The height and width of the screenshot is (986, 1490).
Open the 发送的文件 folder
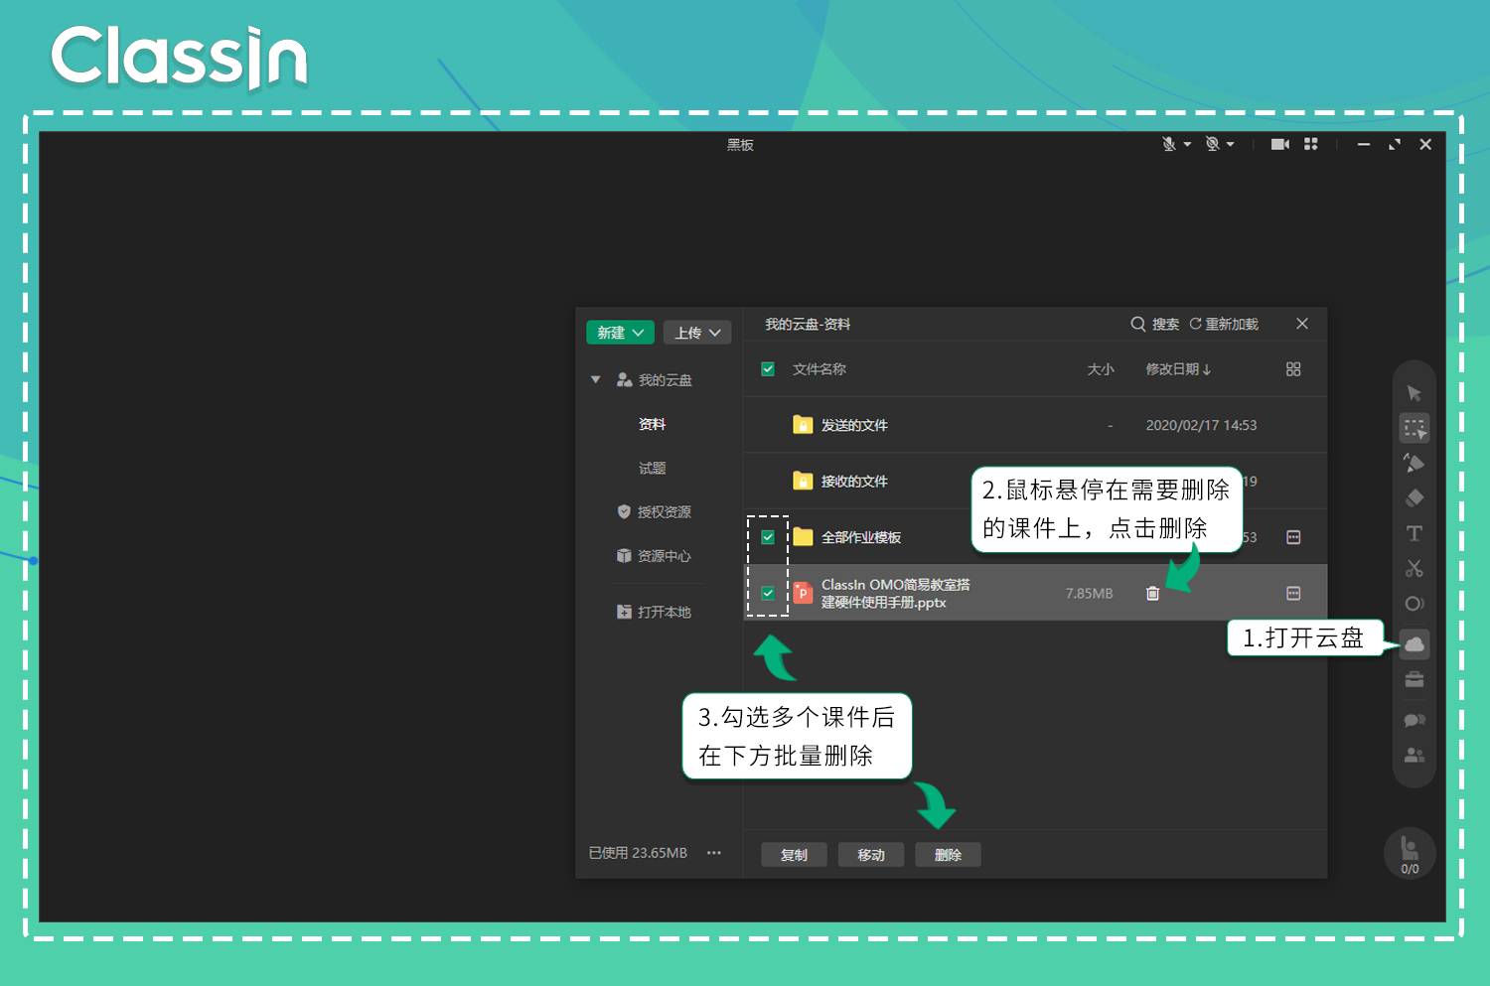(854, 425)
